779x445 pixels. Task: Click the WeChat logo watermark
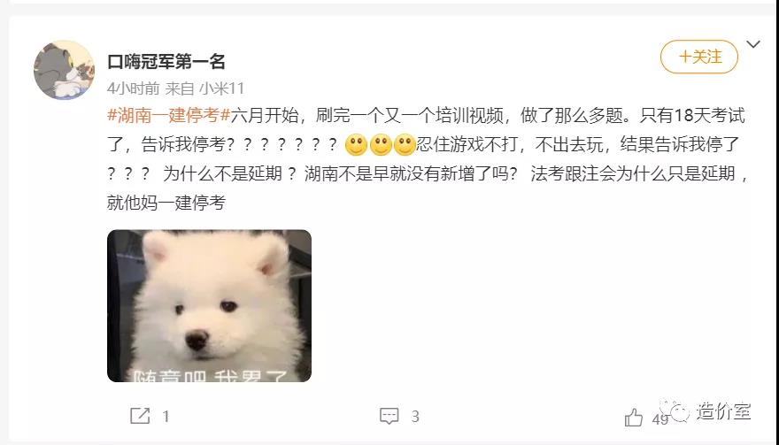(675, 410)
